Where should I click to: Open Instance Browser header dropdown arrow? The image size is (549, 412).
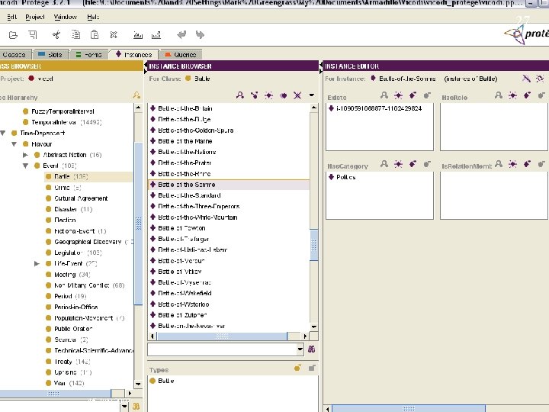tap(312, 95)
